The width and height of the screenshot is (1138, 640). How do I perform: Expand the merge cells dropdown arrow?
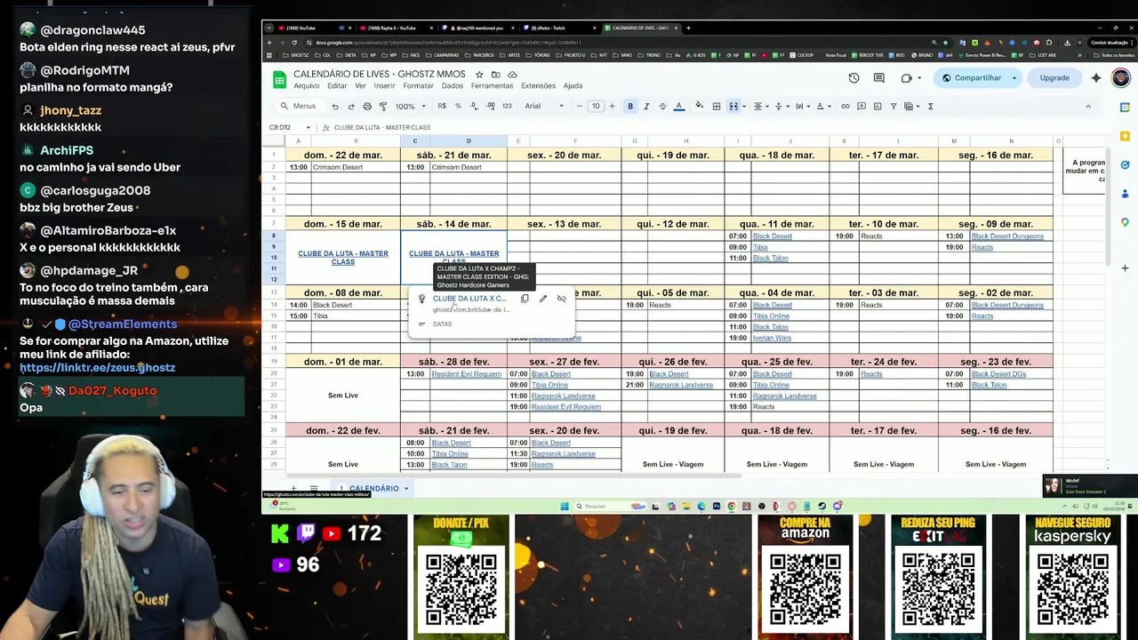point(744,106)
